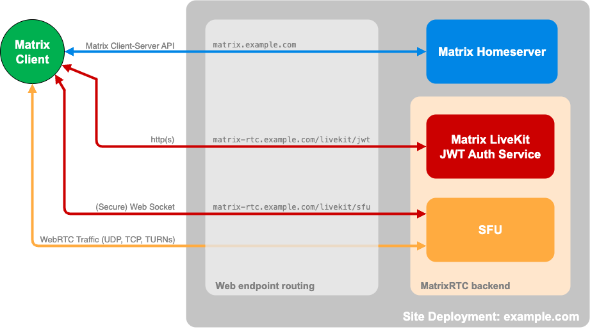Image resolution: width=590 pixels, height=336 pixels.
Task: Click the red Matrix LiveKit JWT Auth Service box
Action: click(490, 147)
